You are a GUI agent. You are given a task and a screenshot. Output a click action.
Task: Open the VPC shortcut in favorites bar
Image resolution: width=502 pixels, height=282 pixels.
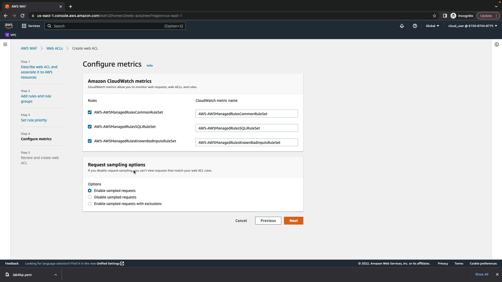11,35
